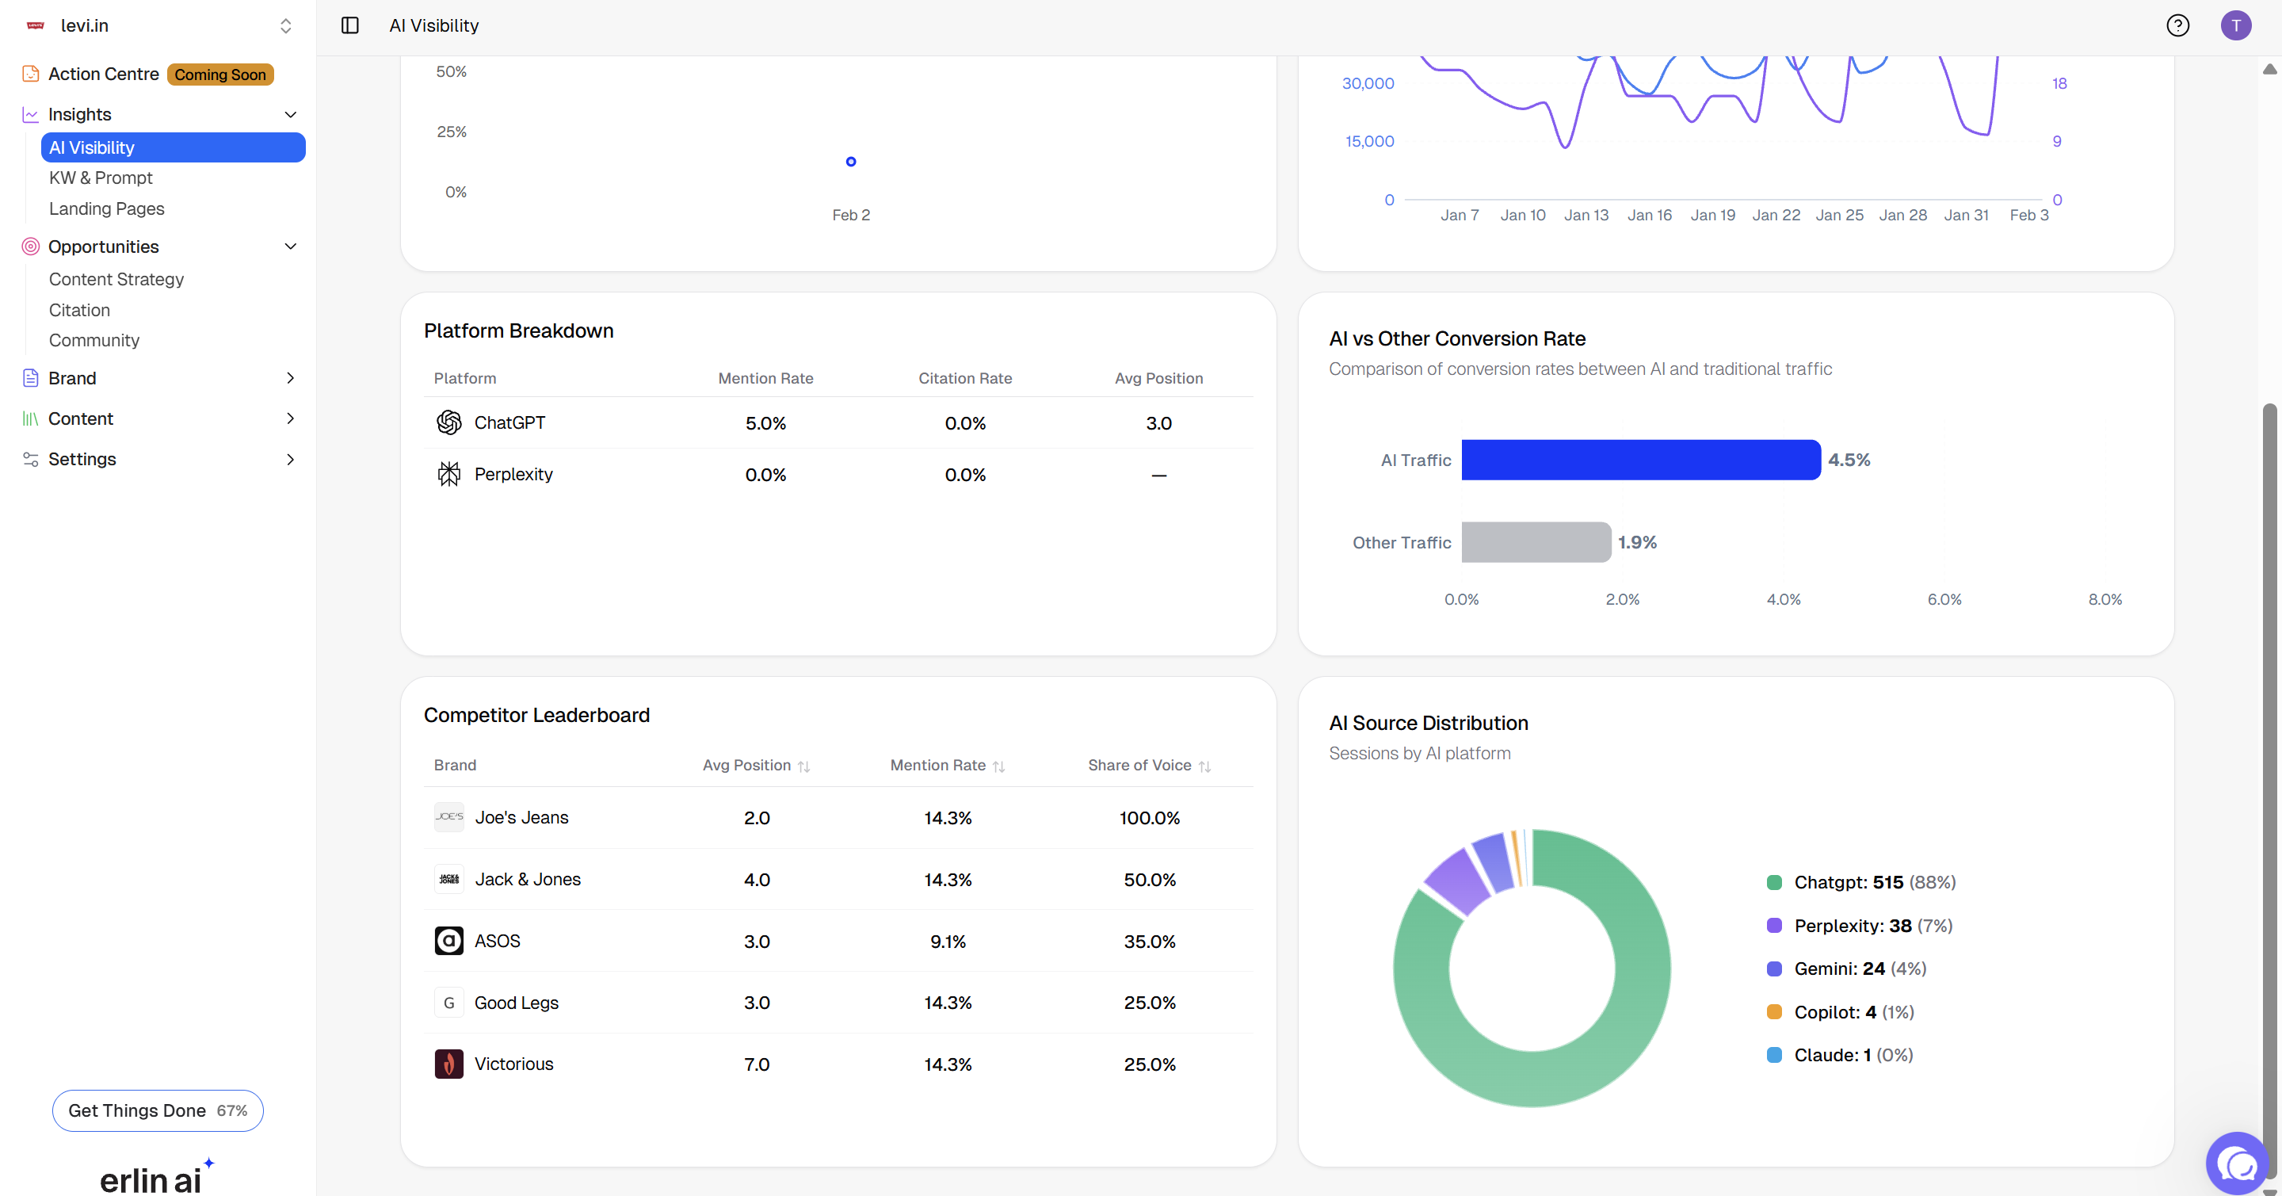Collapse the Insights section

click(290, 115)
